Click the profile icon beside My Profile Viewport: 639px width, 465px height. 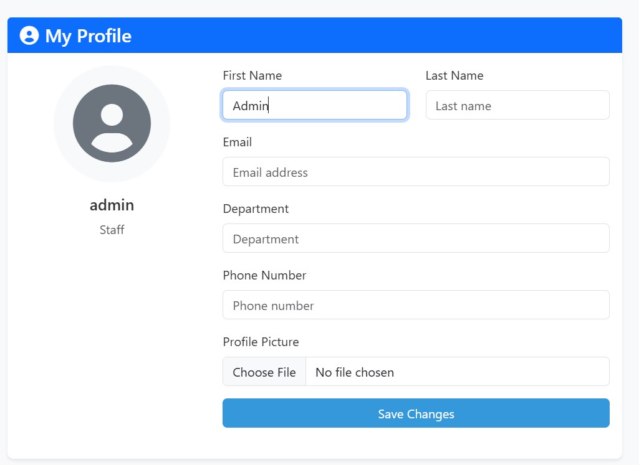pyautogui.click(x=29, y=35)
